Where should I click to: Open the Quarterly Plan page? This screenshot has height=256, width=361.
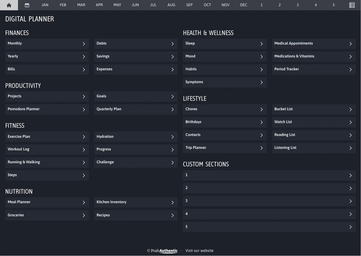pyautogui.click(x=136, y=109)
